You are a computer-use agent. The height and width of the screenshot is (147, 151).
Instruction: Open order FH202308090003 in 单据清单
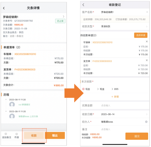click(x=25, y=70)
